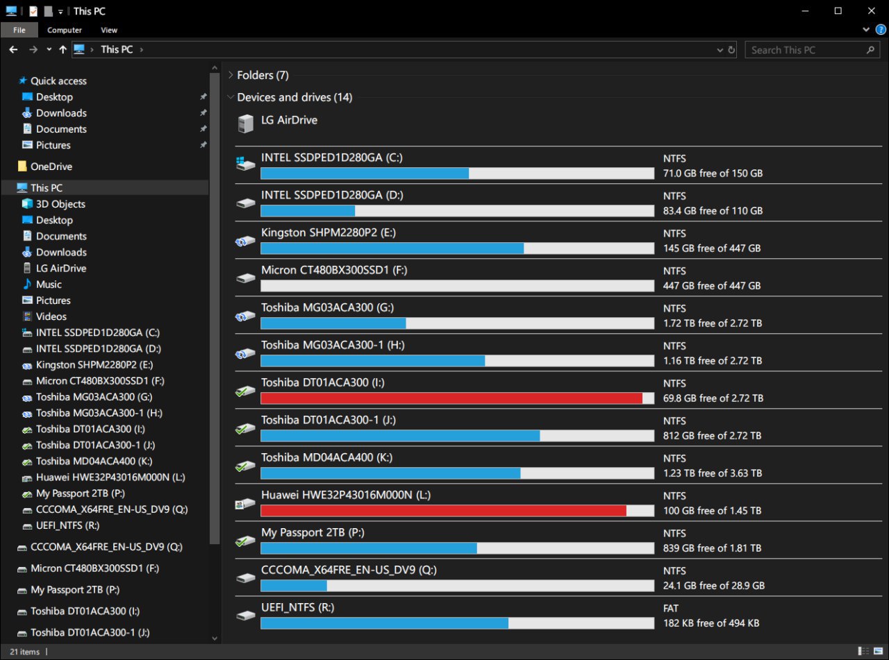Screen dimensions: 889x660
Task: Click the Huawei (L:) drive icon
Action: pyautogui.click(x=246, y=504)
